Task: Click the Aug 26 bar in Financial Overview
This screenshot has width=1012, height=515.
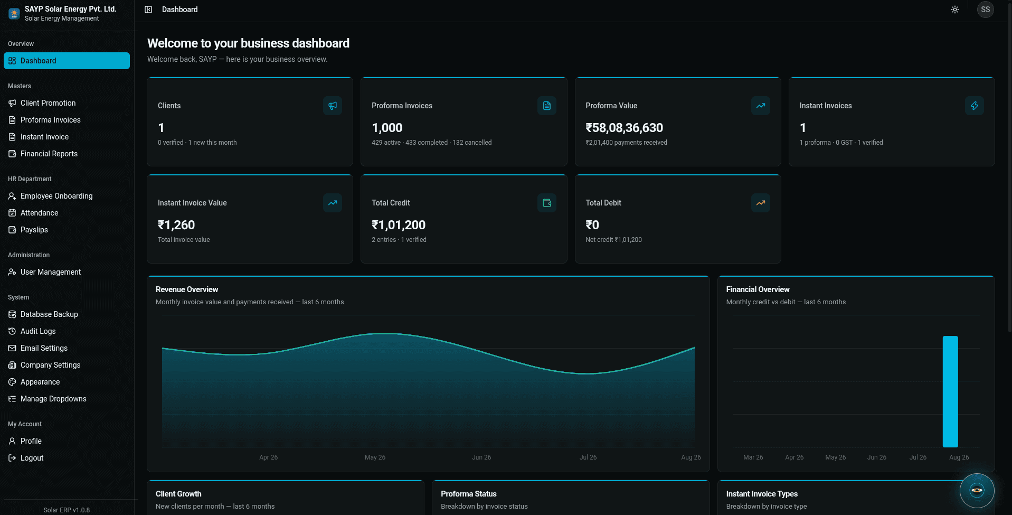Action: (950, 391)
